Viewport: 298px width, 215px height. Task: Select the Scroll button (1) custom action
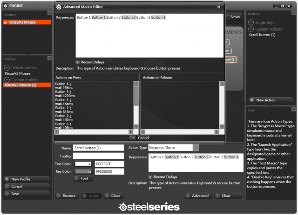(x=262, y=35)
